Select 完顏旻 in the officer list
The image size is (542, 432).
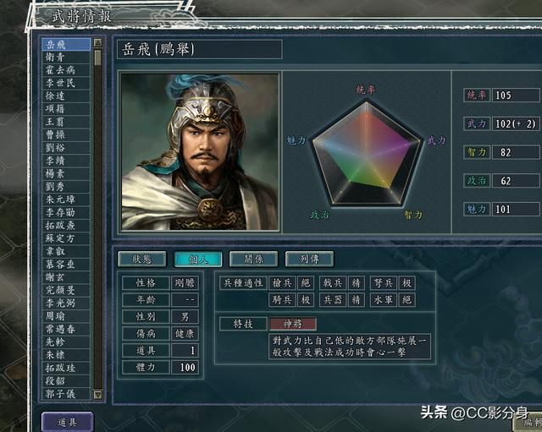click(66, 290)
